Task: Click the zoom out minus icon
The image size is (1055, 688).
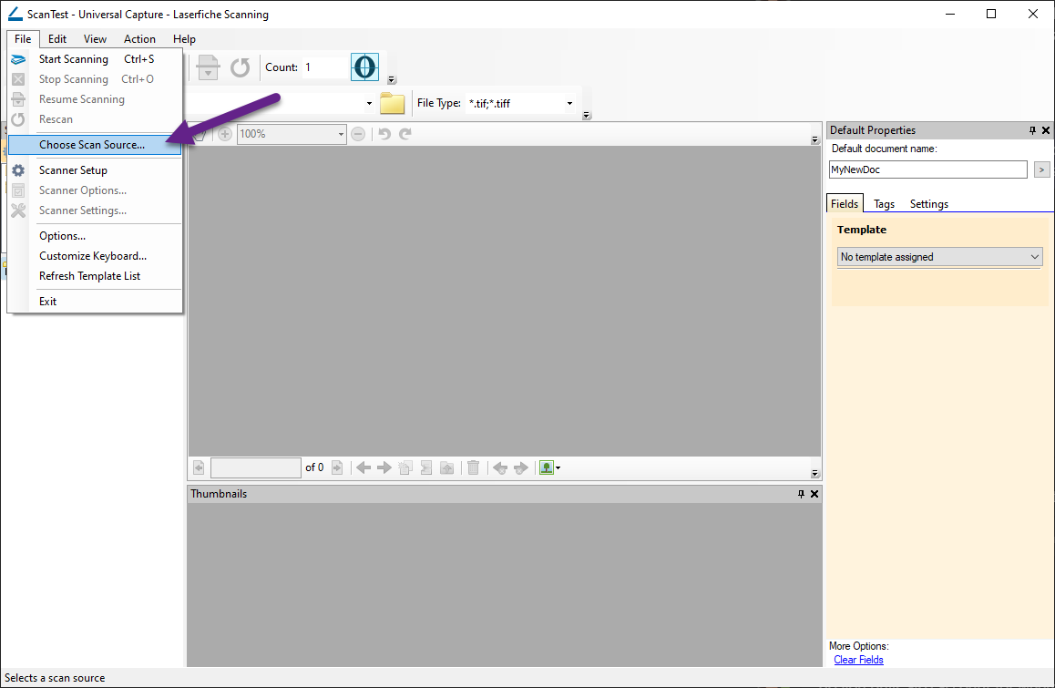Action: pos(358,134)
